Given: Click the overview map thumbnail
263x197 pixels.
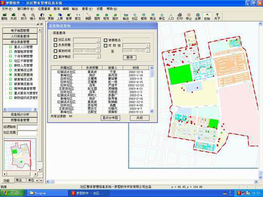Looking at the screenshot, I should click(x=20, y=155).
